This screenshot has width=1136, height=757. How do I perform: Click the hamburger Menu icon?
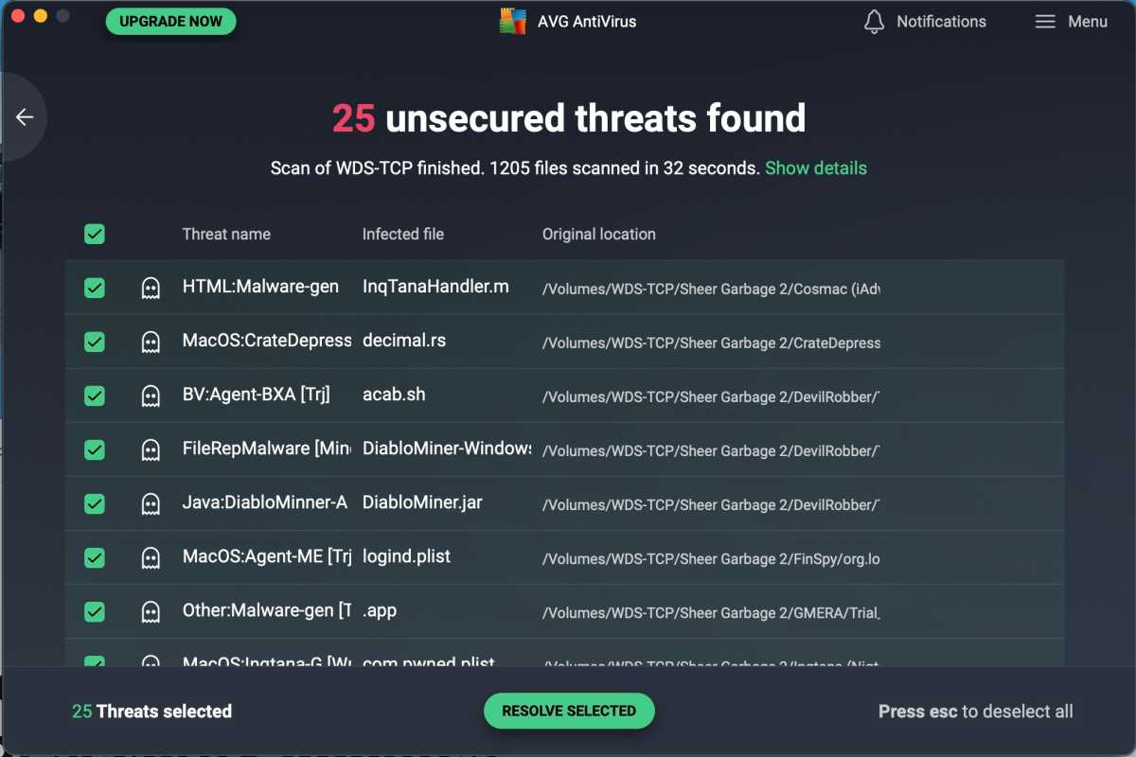(1045, 21)
